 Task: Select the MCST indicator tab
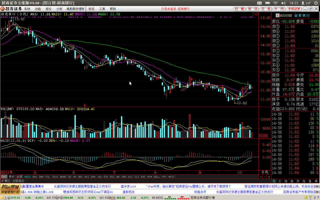pos(171,177)
